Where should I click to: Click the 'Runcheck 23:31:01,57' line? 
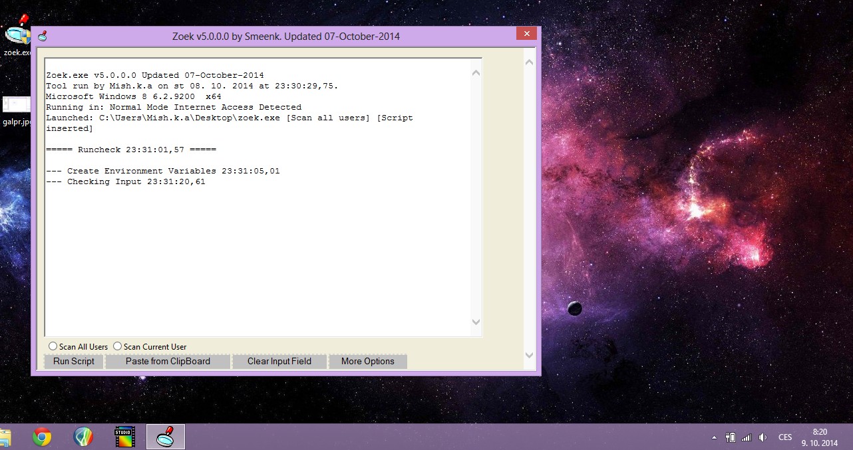(131, 150)
